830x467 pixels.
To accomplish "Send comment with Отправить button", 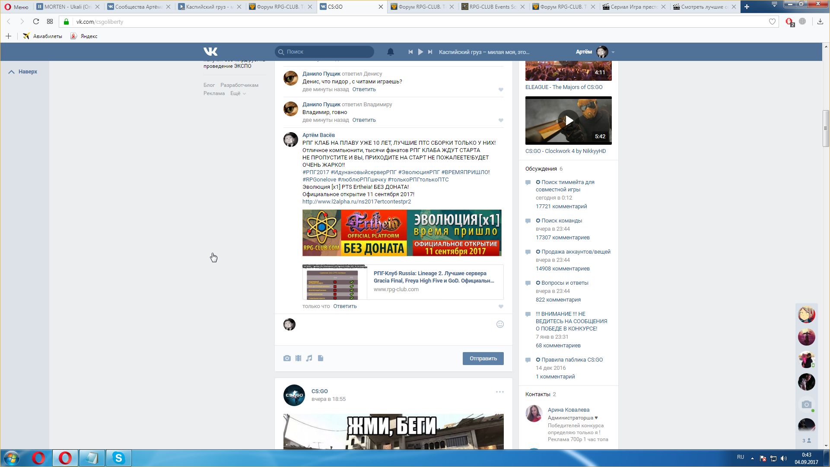I will click(483, 359).
